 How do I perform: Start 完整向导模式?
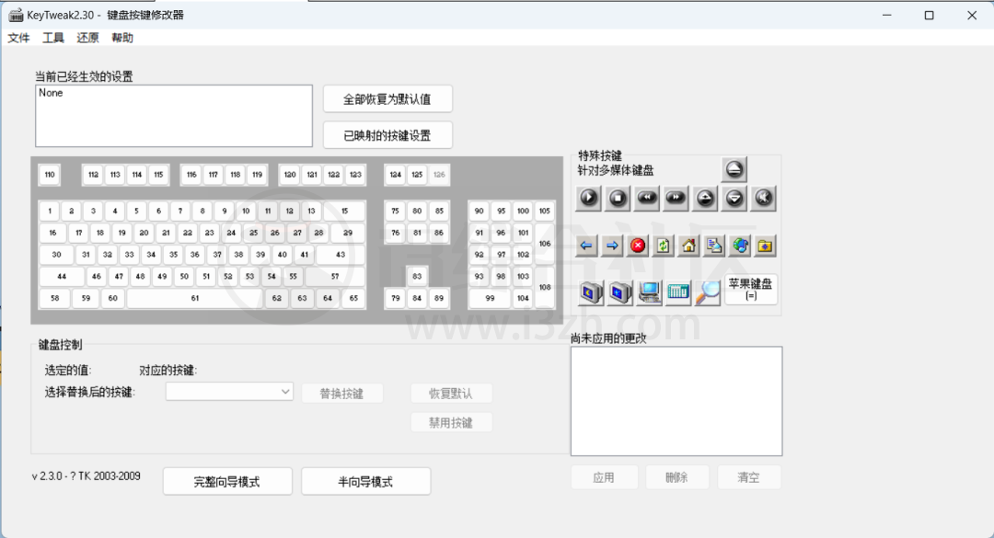coord(227,482)
